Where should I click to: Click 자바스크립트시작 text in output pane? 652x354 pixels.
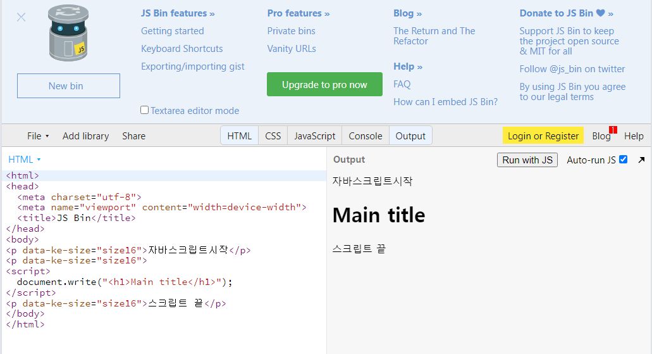point(372,180)
